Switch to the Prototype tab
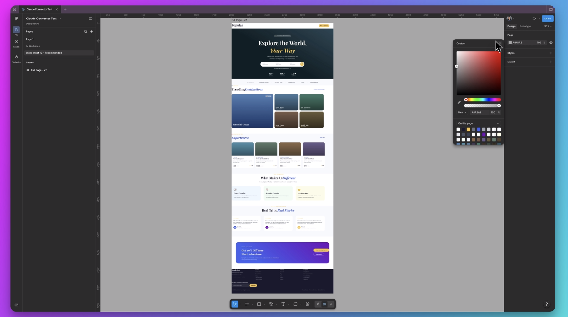Screen dimensions: 568x317 coord(525,26)
